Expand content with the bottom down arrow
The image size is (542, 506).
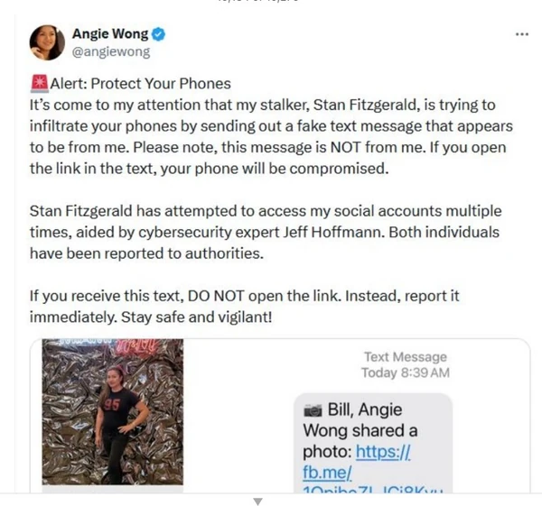tap(257, 501)
